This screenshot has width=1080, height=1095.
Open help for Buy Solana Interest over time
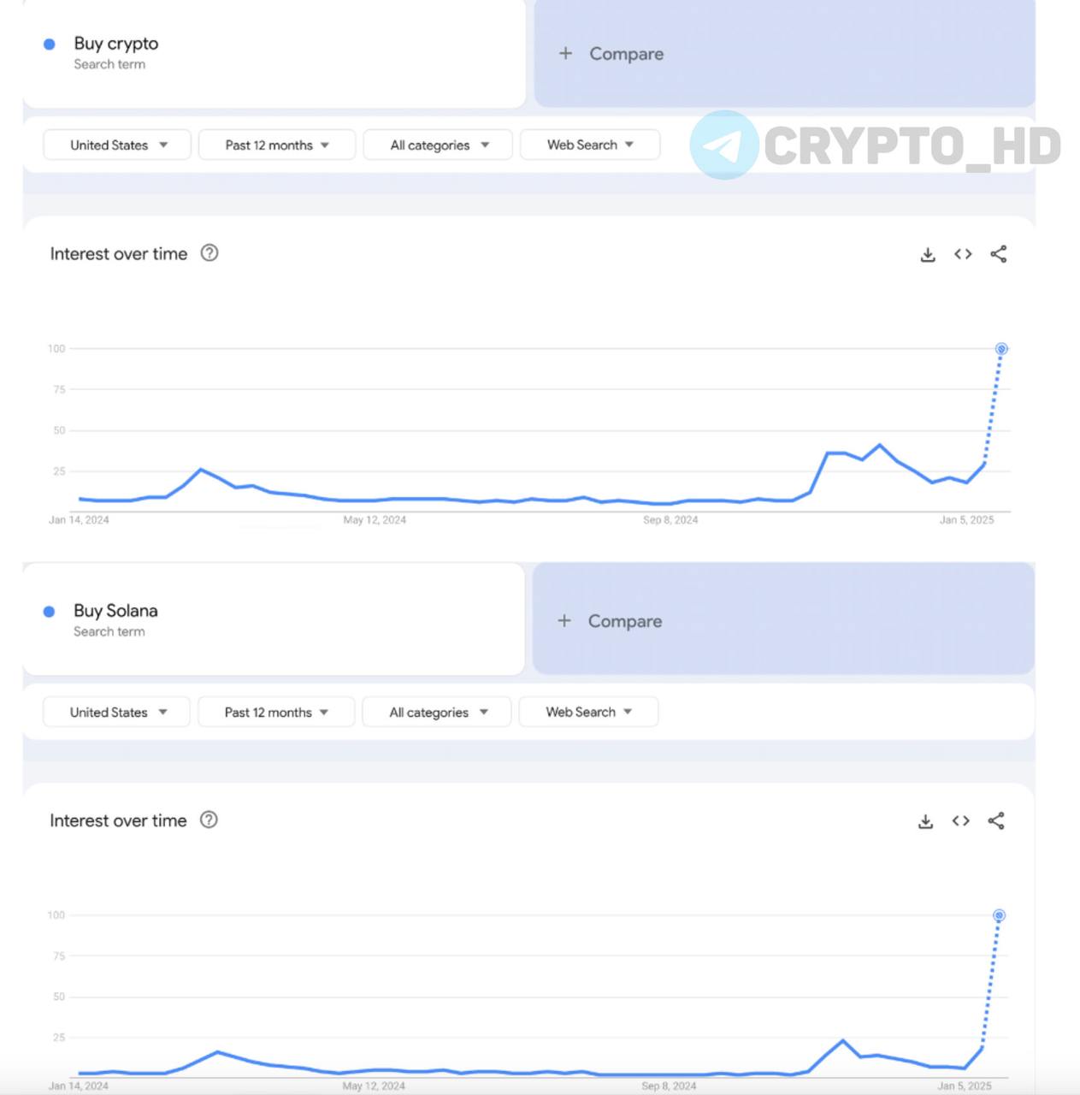(209, 820)
